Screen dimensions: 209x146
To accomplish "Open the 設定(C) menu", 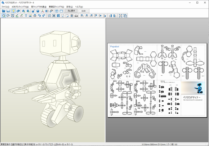I will coord(70,7).
